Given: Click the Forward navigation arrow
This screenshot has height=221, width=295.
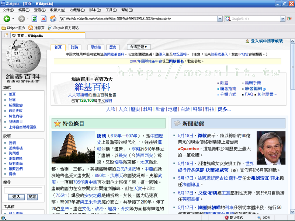Looking at the screenshot, I should [21, 19].
